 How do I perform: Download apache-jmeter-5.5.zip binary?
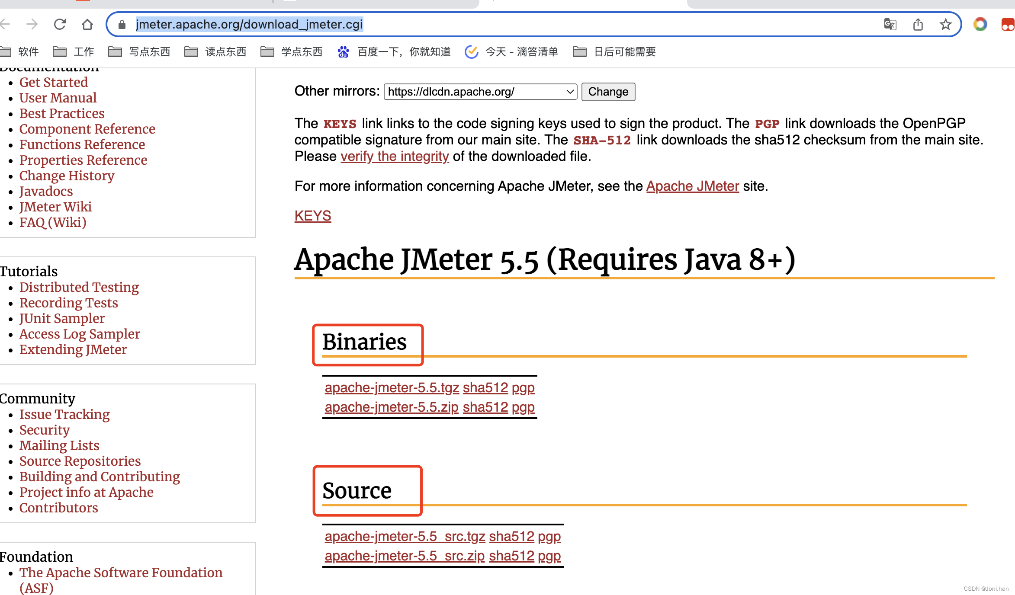coord(392,407)
